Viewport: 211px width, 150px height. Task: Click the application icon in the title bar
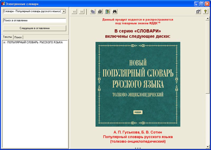pos(3,4)
